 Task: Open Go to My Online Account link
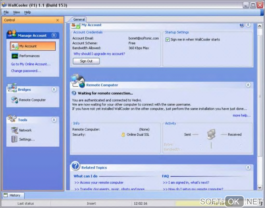pos(31,64)
